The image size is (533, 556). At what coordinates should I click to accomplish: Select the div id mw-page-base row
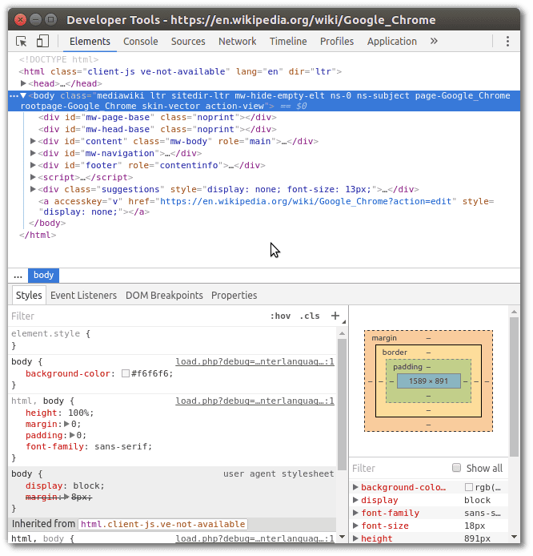point(158,118)
